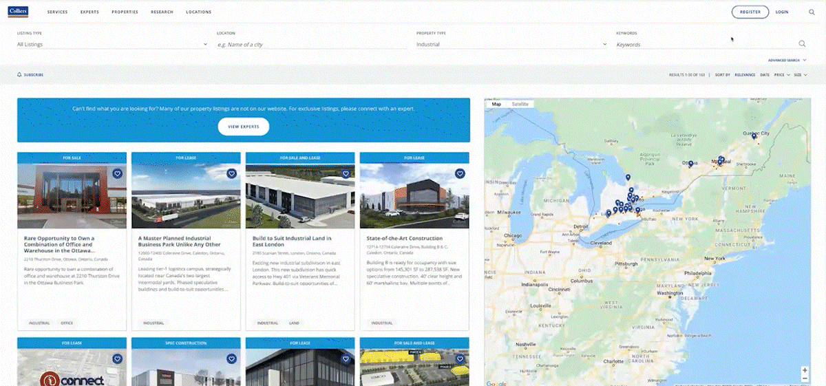Open site search magnifier in header
The width and height of the screenshot is (826, 386).
812,12
